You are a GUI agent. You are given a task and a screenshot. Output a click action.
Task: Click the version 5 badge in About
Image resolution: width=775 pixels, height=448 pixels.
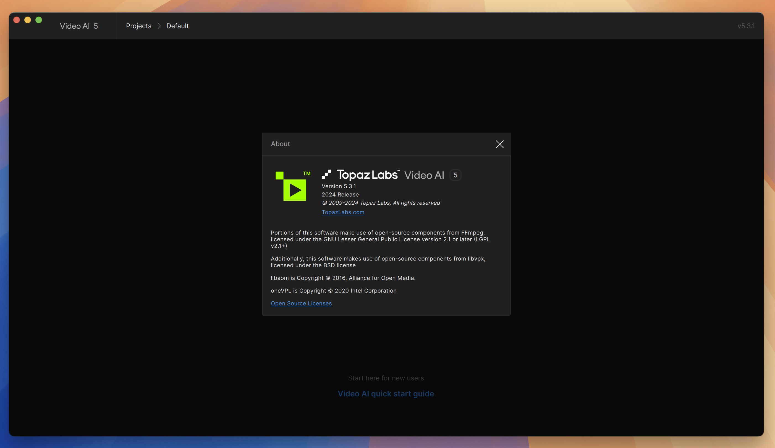tap(455, 175)
